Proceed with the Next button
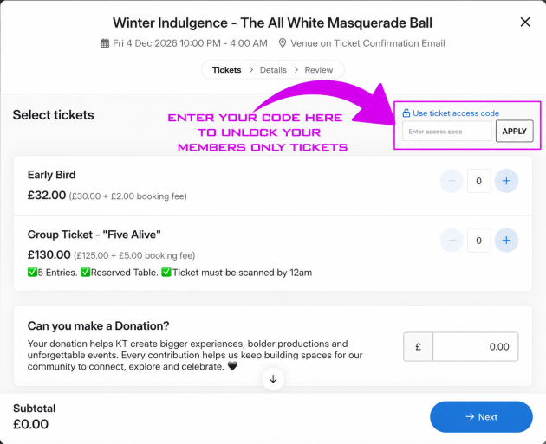546x444 pixels. coord(481,417)
